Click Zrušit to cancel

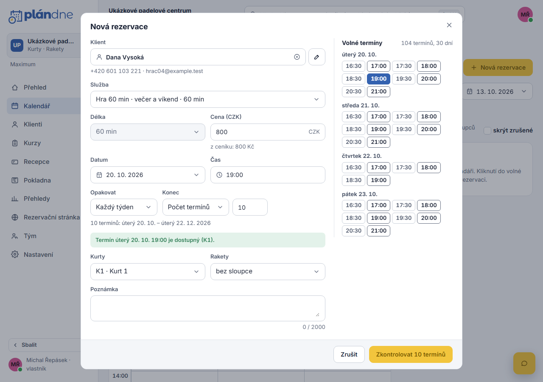[349, 354]
